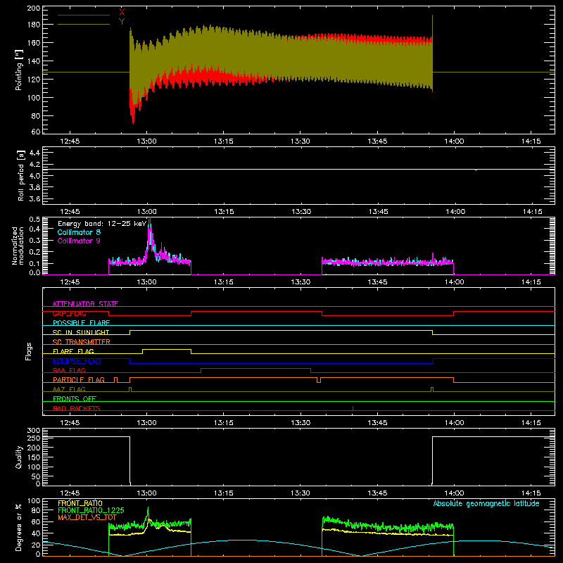
Task: Click the PARTICLE_FLAG label
Action: [x=79, y=379]
